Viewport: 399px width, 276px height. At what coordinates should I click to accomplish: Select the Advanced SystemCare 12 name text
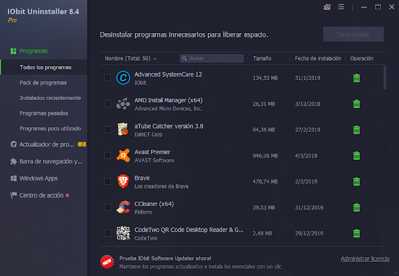(168, 74)
